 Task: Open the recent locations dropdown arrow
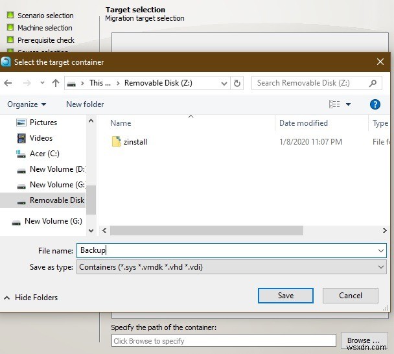click(43, 82)
